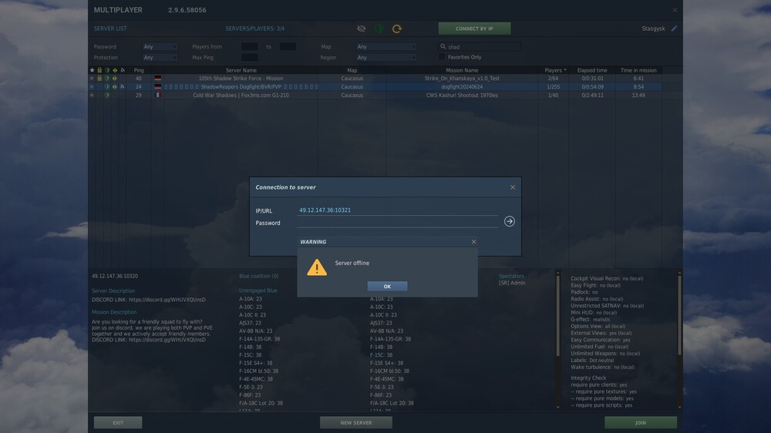The image size is (771, 433).
Task: Sort by the password lock column header icon
Action: pos(99,70)
